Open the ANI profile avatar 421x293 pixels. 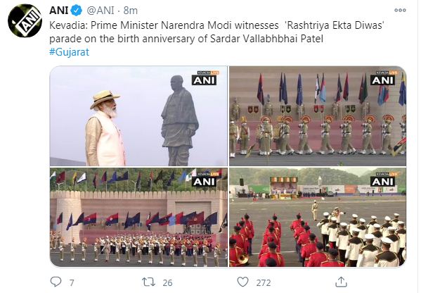[25, 20]
